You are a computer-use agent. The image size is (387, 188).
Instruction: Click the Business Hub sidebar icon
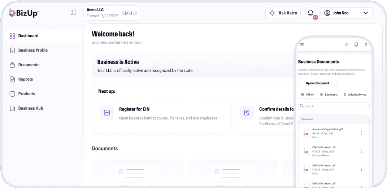click(12, 108)
